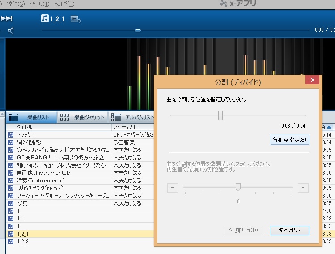335x254 pixels.
Task: Click the skip to next track button
Action: click(7, 18)
